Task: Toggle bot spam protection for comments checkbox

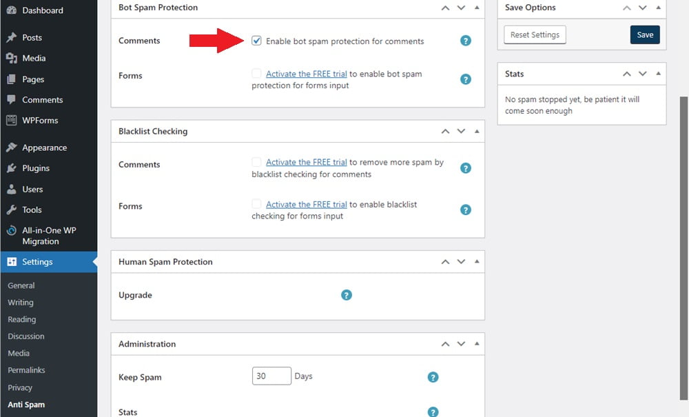Action: tap(256, 41)
